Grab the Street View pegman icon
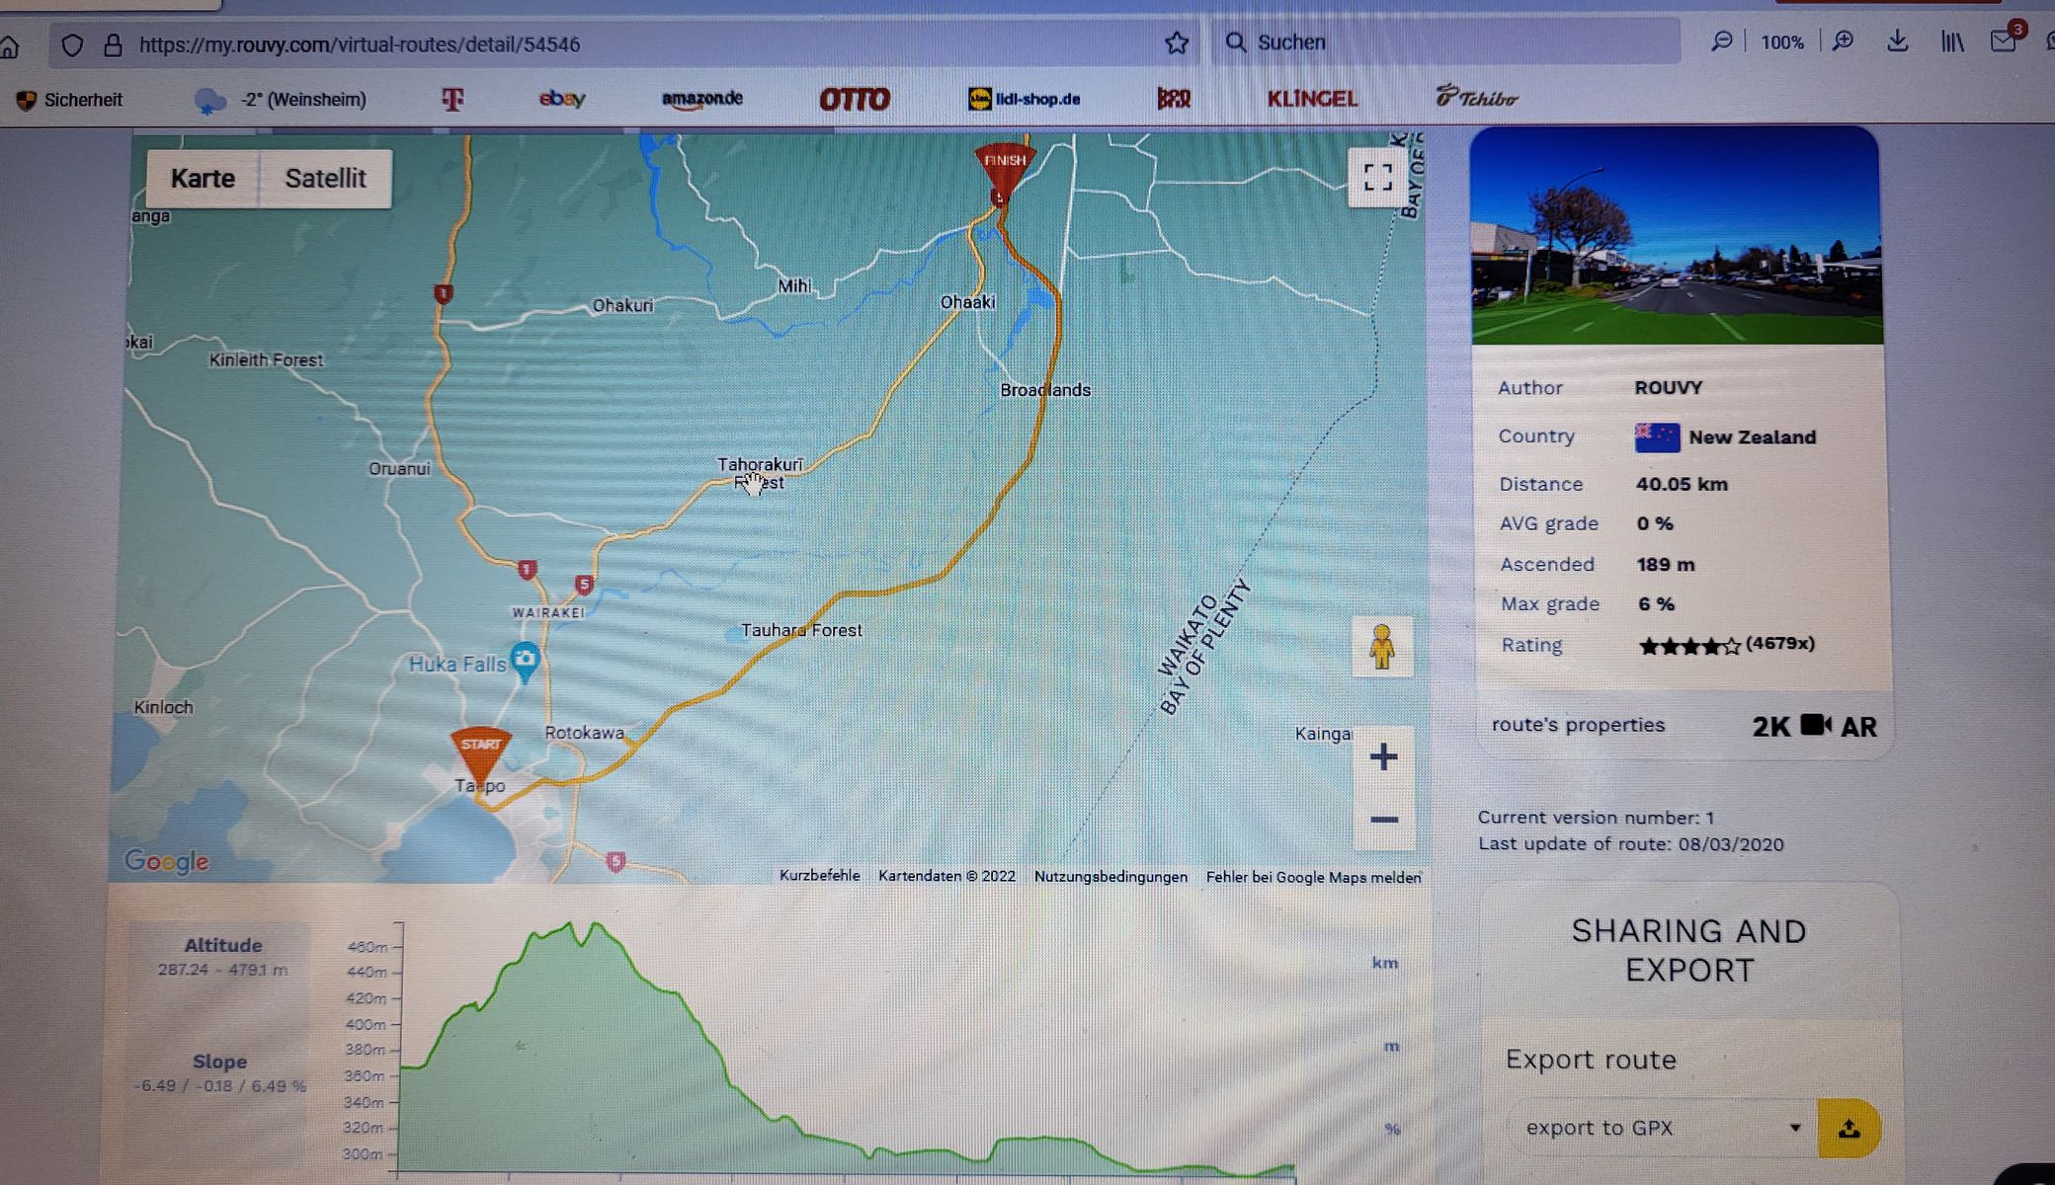Image resolution: width=2055 pixels, height=1185 pixels. point(1382,648)
